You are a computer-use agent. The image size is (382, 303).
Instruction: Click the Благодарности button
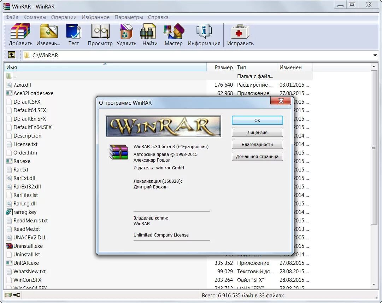[x=257, y=144]
